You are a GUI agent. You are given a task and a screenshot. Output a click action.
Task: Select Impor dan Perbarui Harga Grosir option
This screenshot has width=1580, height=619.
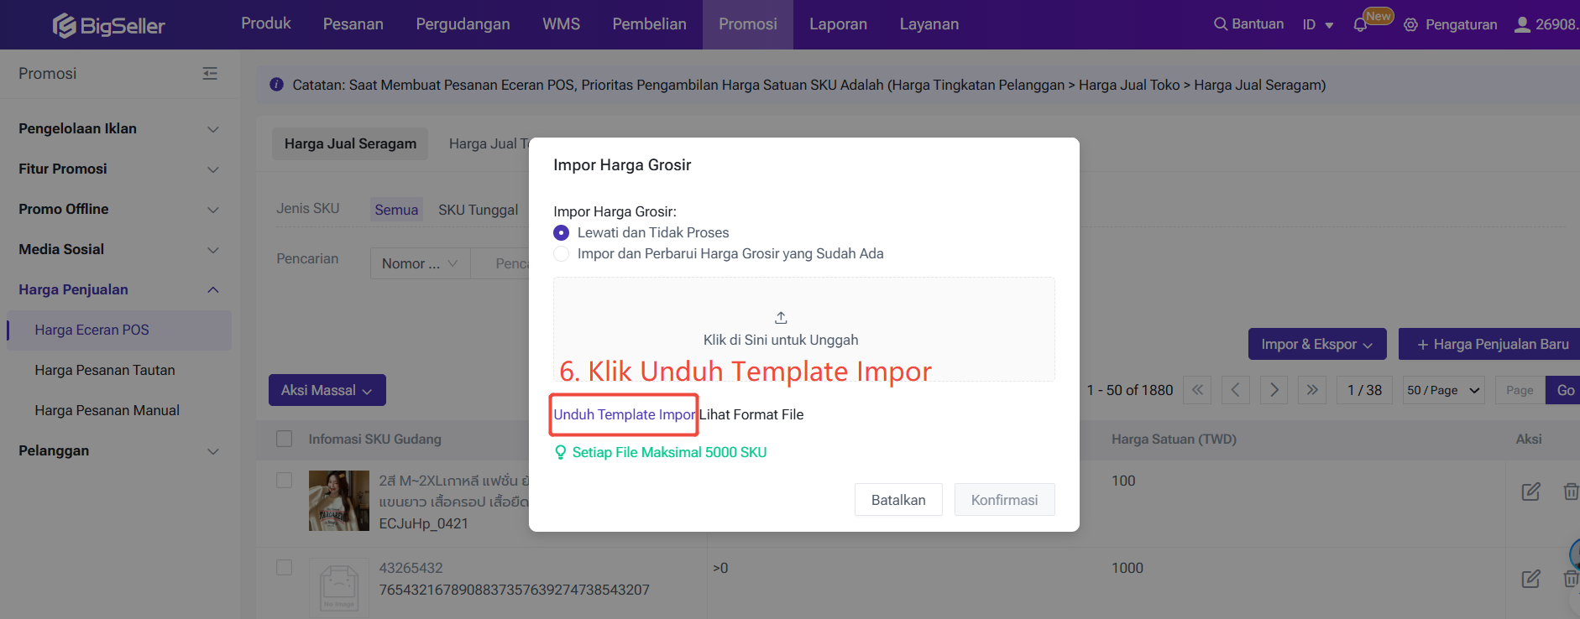point(562,254)
